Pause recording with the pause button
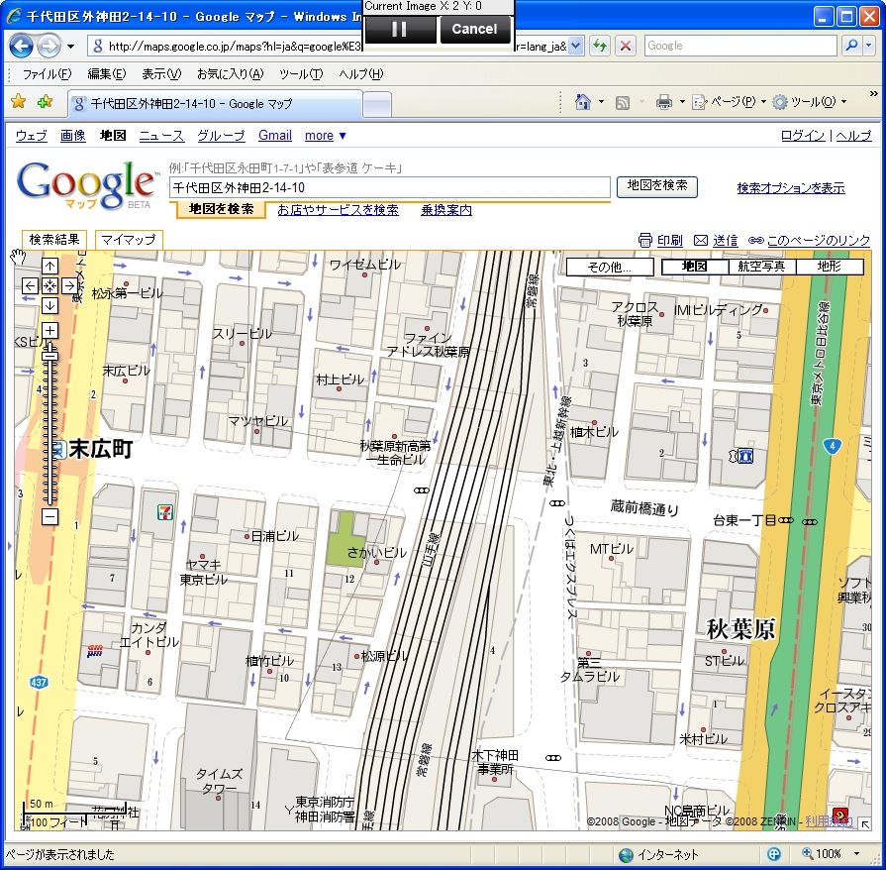Image resolution: width=886 pixels, height=870 pixels. coord(400,29)
